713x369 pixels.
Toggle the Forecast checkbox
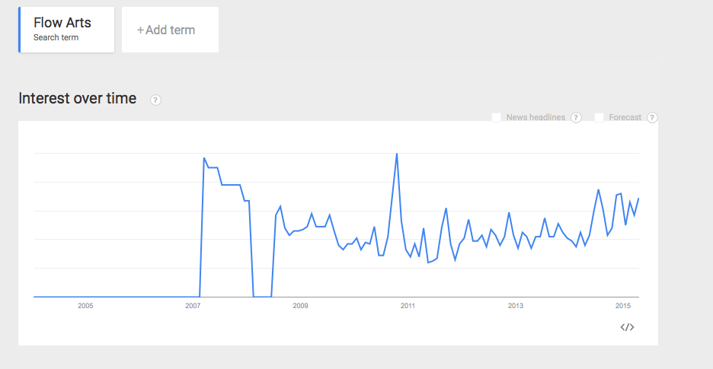(x=599, y=117)
